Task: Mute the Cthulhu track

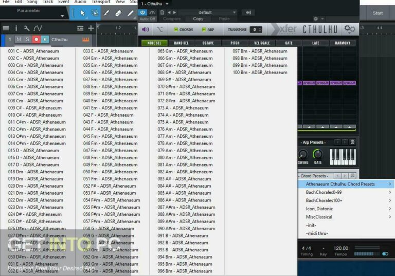Action: tap(19, 39)
